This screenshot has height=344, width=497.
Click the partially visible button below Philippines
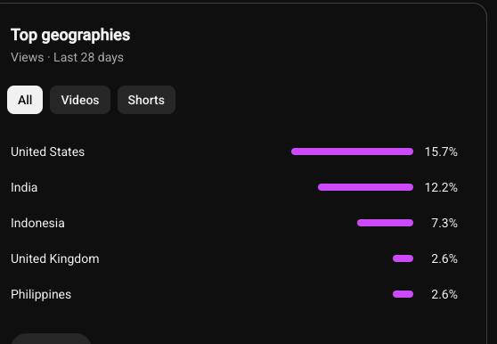click(x=51, y=339)
